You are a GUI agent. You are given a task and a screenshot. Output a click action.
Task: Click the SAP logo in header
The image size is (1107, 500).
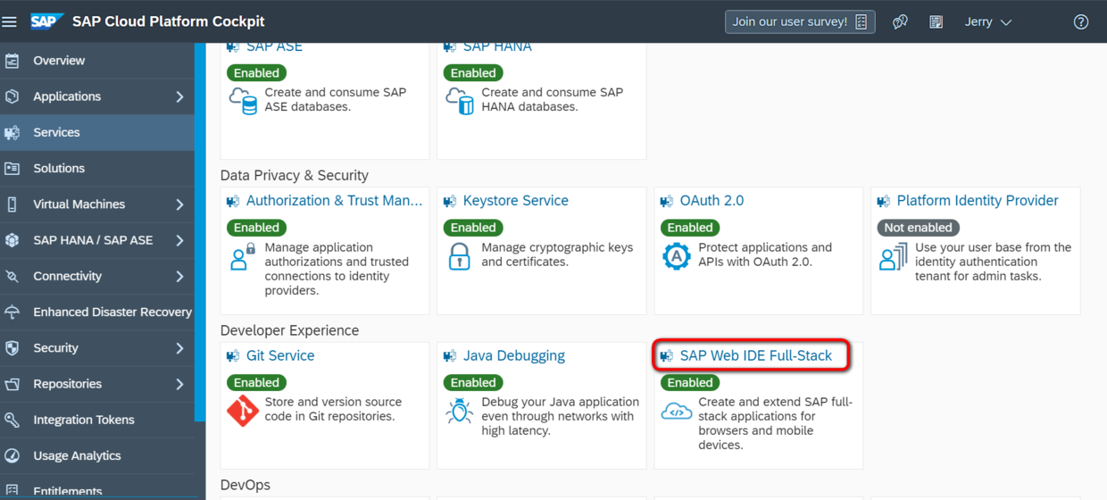pyautogui.click(x=46, y=21)
